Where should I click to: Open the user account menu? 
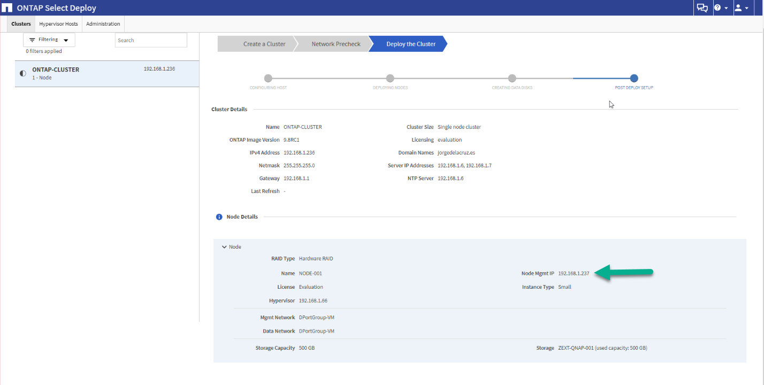pos(741,8)
